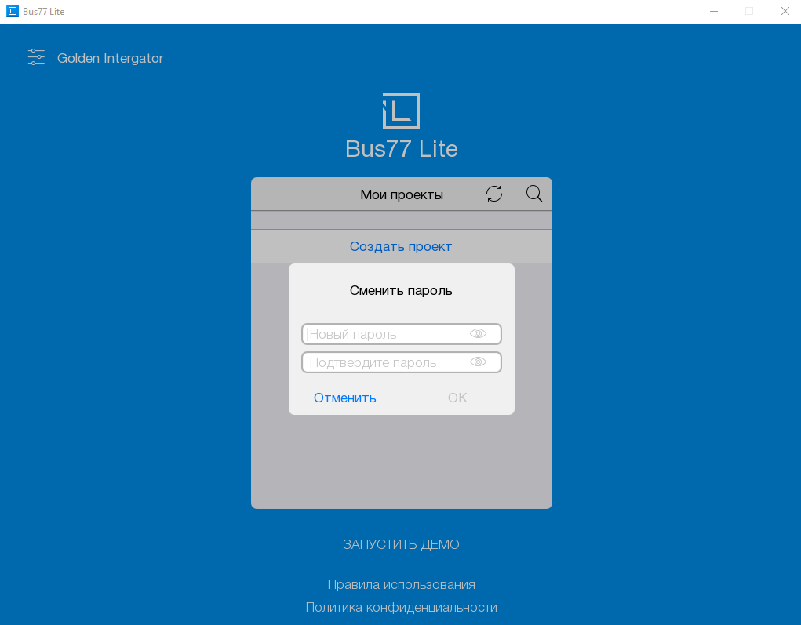Show the new password with eye icon
Screen dimensions: 801x625
tap(478, 334)
